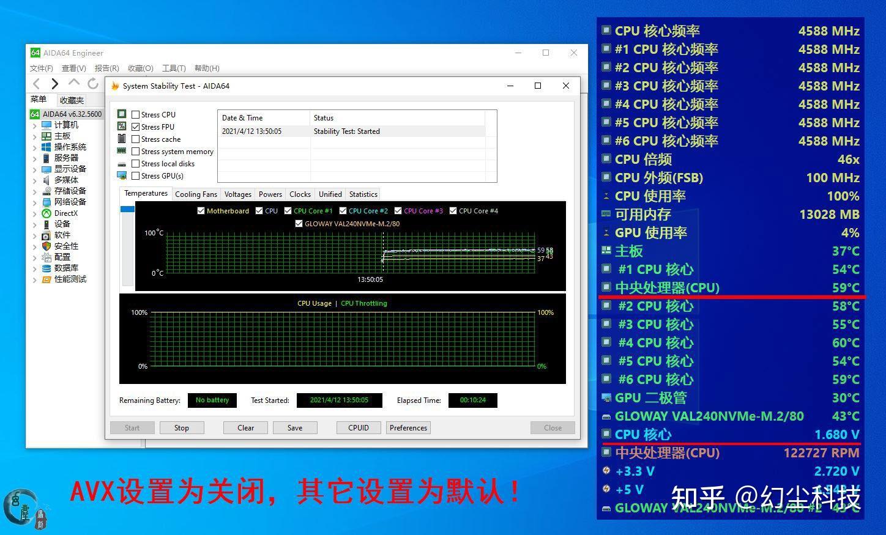Image resolution: width=886 pixels, height=535 pixels.
Task: Click the 计算机 computer icon
Action: 47,125
